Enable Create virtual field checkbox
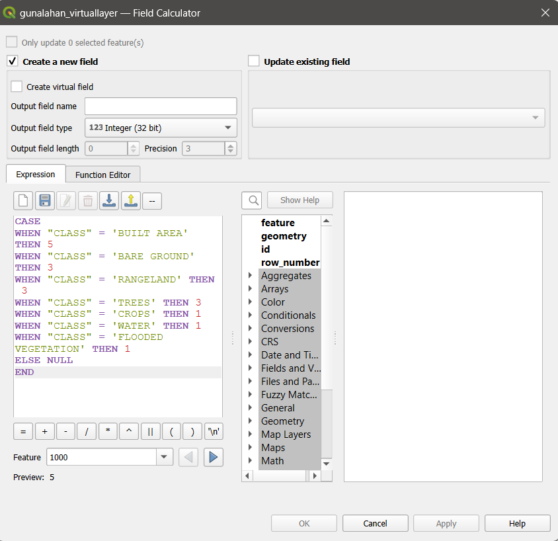 coord(17,87)
